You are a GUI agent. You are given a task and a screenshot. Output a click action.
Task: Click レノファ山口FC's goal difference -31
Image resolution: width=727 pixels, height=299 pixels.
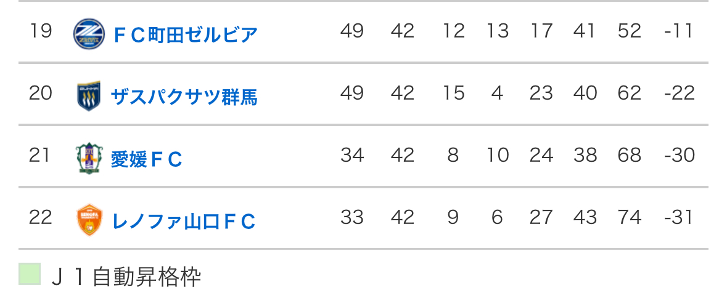coord(679,217)
